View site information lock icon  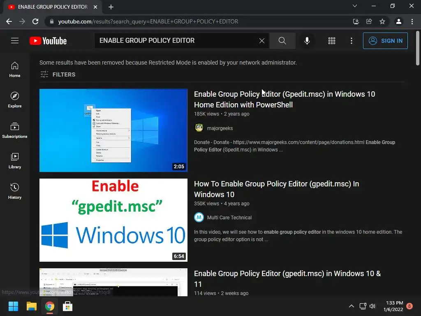(51, 21)
